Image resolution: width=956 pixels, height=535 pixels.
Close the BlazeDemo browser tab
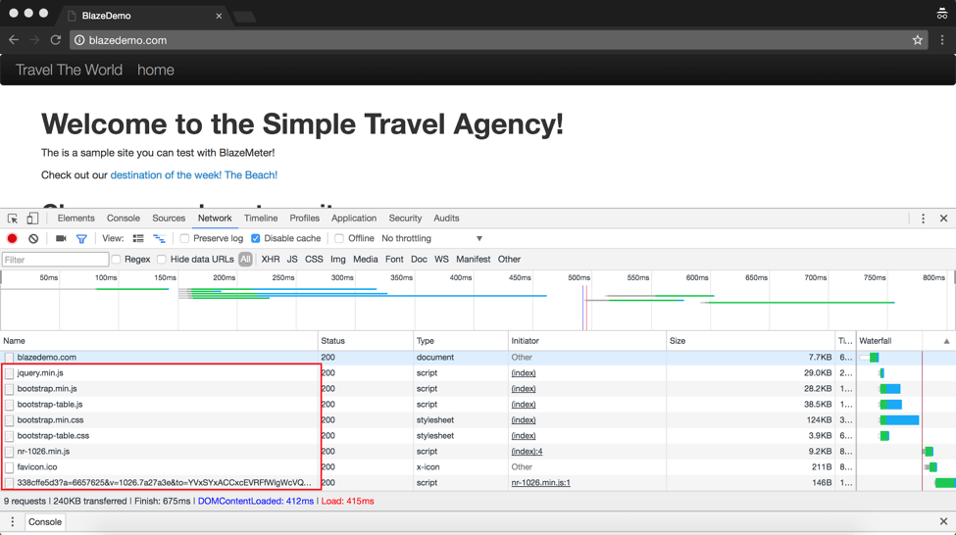coord(219,16)
